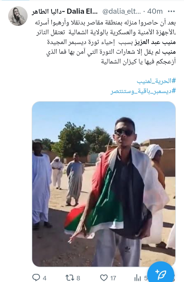Open the reply speech-bubble icon

click(36, 277)
